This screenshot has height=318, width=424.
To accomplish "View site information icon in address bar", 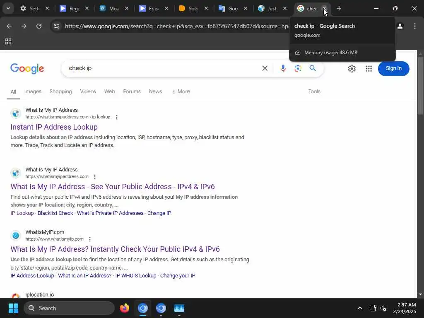I will pyautogui.click(x=56, y=26).
